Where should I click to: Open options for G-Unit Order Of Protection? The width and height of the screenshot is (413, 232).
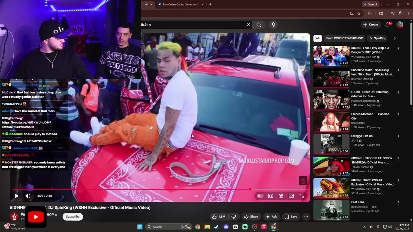pos(398,92)
